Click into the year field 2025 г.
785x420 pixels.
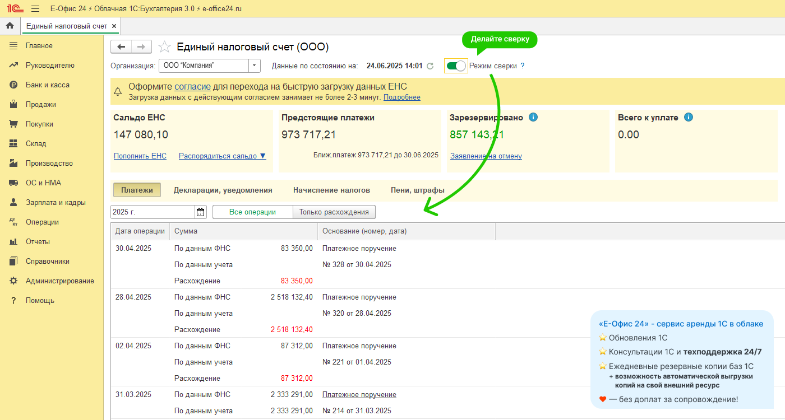153,212
